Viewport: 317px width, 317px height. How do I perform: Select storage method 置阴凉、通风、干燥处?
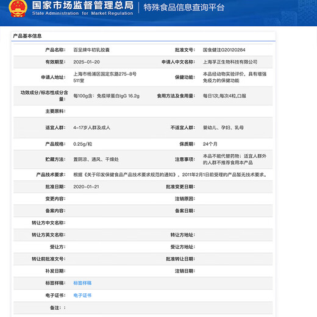tap(96, 159)
